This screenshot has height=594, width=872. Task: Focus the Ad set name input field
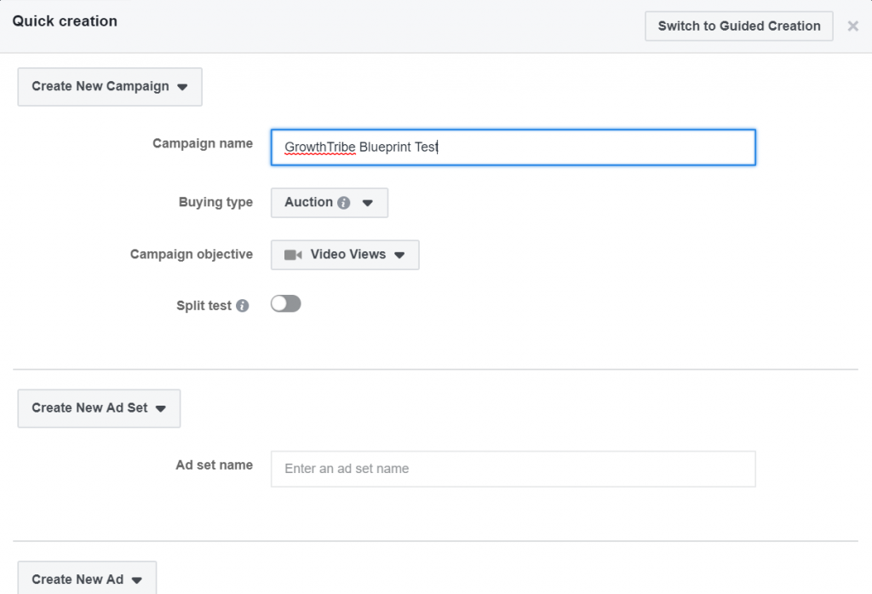pyautogui.click(x=513, y=469)
